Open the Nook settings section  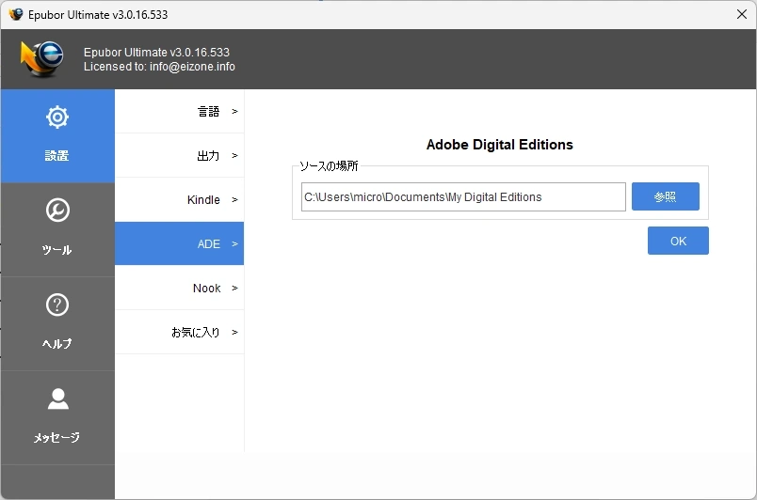pyautogui.click(x=179, y=288)
